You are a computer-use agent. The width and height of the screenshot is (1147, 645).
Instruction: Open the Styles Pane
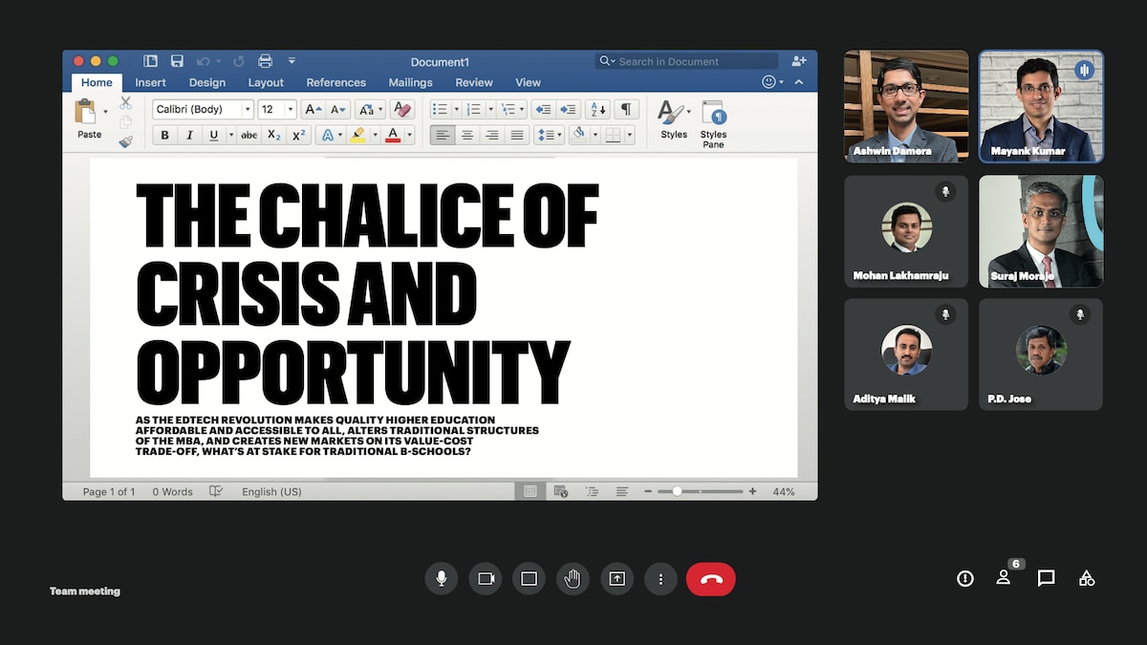click(713, 122)
